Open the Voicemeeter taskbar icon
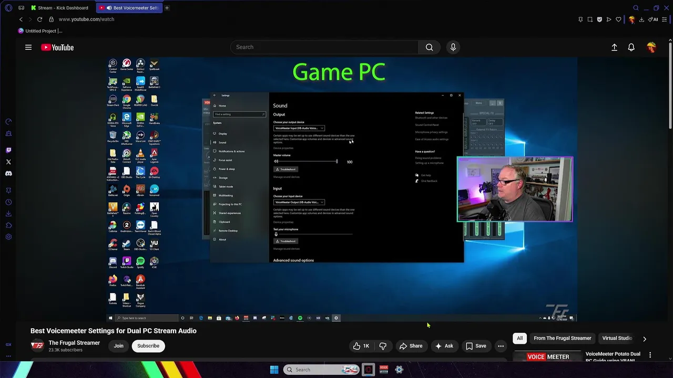The width and height of the screenshot is (673, 378). coord(384,370)
